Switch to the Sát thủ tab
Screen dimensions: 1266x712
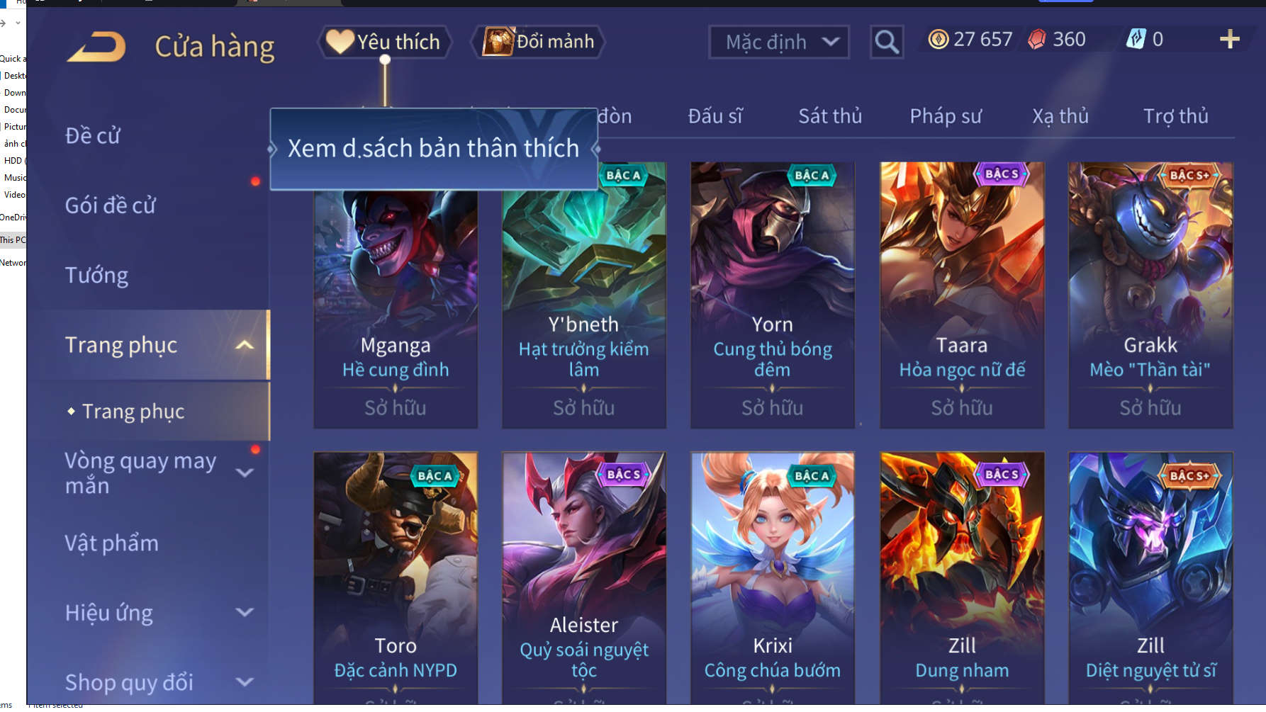(x=830, y=115)
